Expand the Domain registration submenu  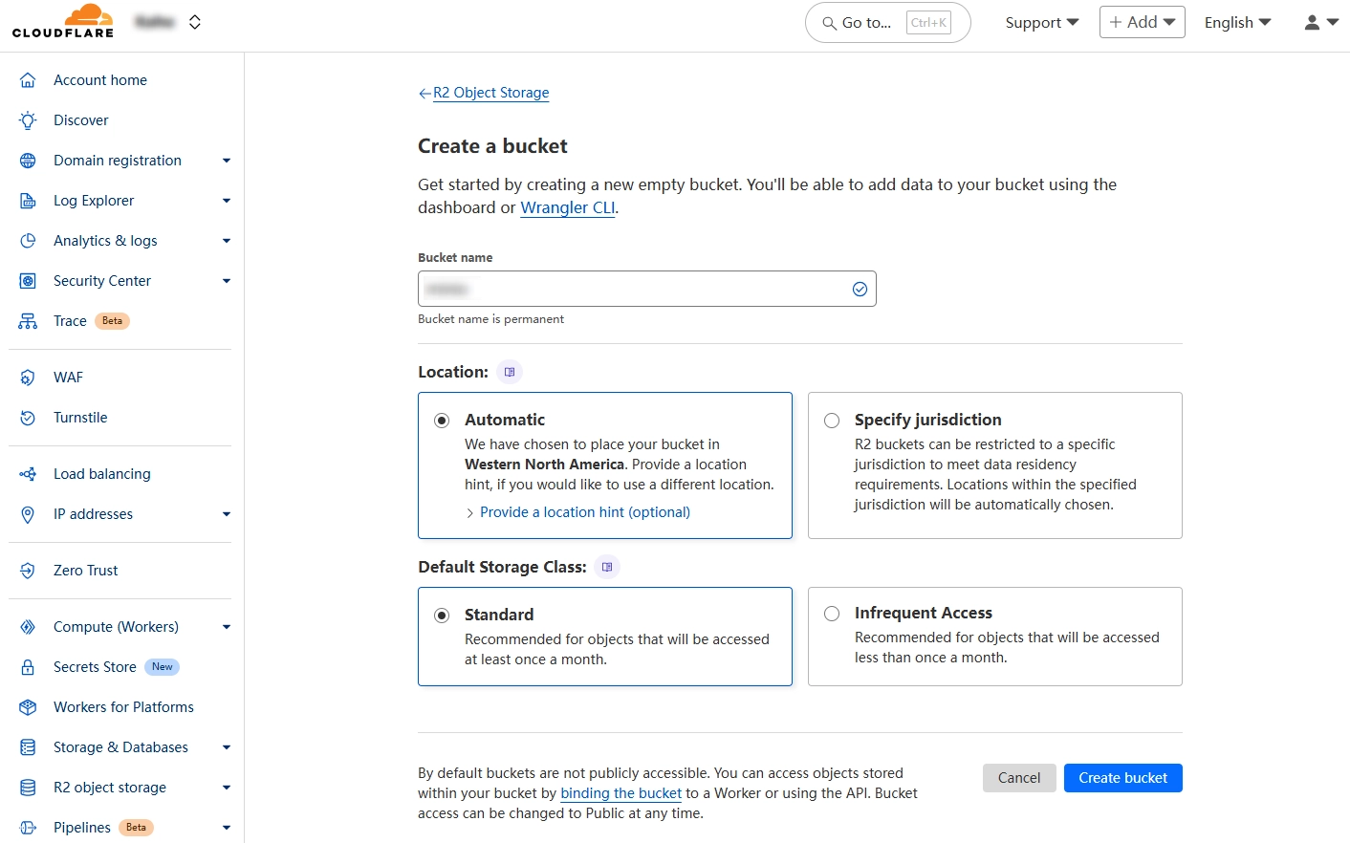pos(226,161)
